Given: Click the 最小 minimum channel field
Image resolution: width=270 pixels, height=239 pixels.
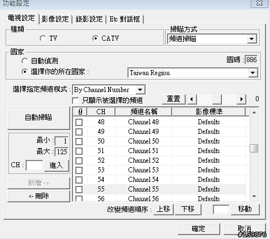Looking at the screenshot, I should [x=62, y=141].
